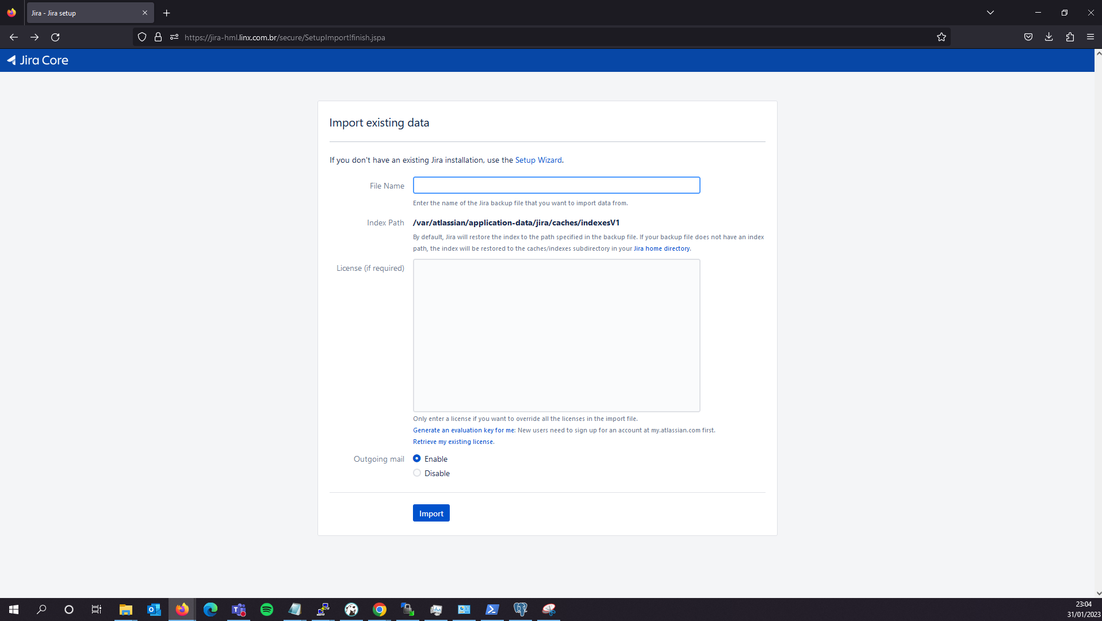Open Task View in the taskbar
The height and width of the screenshot is (621, 1102).
point(97,609)
